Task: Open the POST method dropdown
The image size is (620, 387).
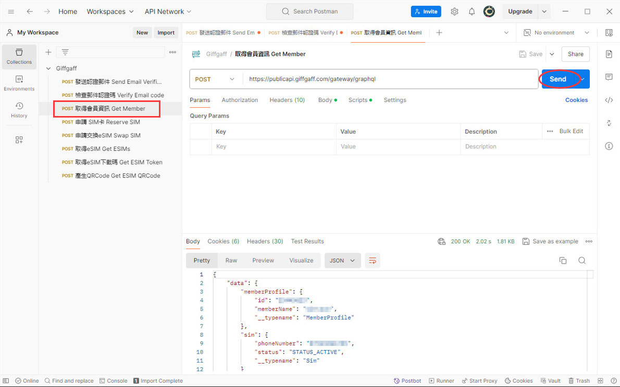Action: coord(216,79)
